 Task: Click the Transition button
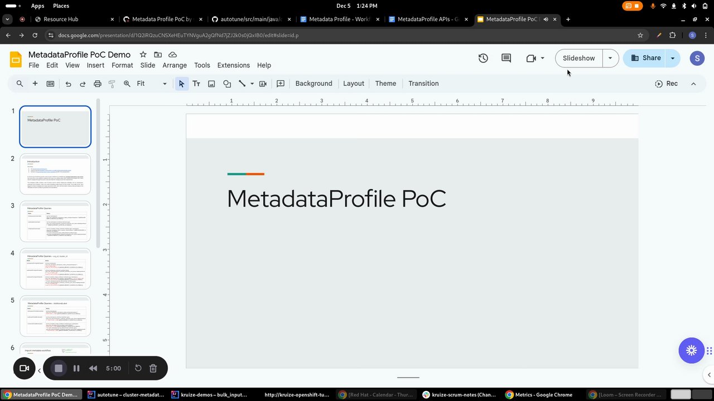pos(423,84)
